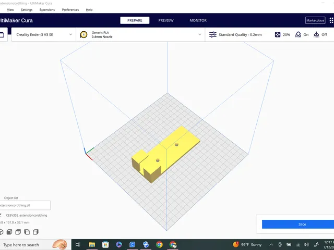Open File Explorer from the taskbar
Image resolution: width=334 pixels, height=250 pixels.
[92, 245]
